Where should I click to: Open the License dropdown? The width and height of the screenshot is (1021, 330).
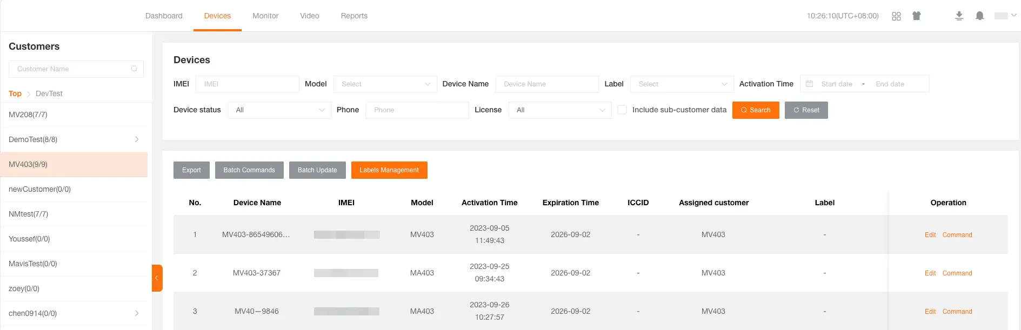559,110
